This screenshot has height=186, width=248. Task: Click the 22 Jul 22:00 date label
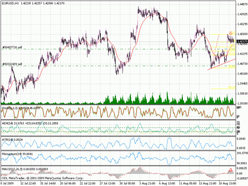point(88,184)
